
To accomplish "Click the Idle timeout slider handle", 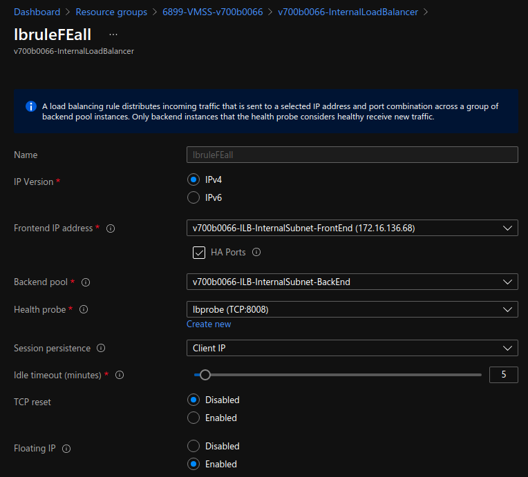I will pos(205,375).
